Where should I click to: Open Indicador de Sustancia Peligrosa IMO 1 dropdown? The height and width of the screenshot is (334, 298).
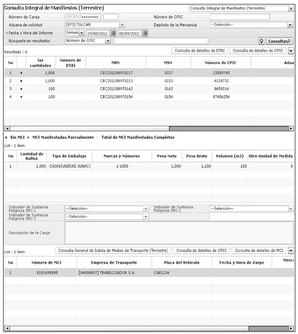[x=146, y=209]
